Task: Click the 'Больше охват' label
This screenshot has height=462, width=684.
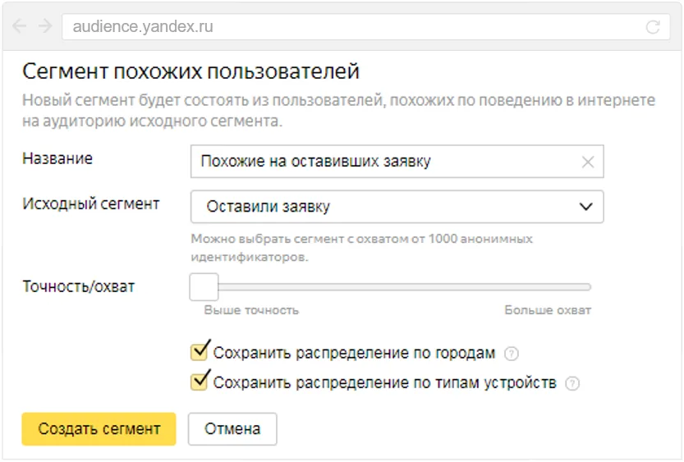Action: click(548, 310)
